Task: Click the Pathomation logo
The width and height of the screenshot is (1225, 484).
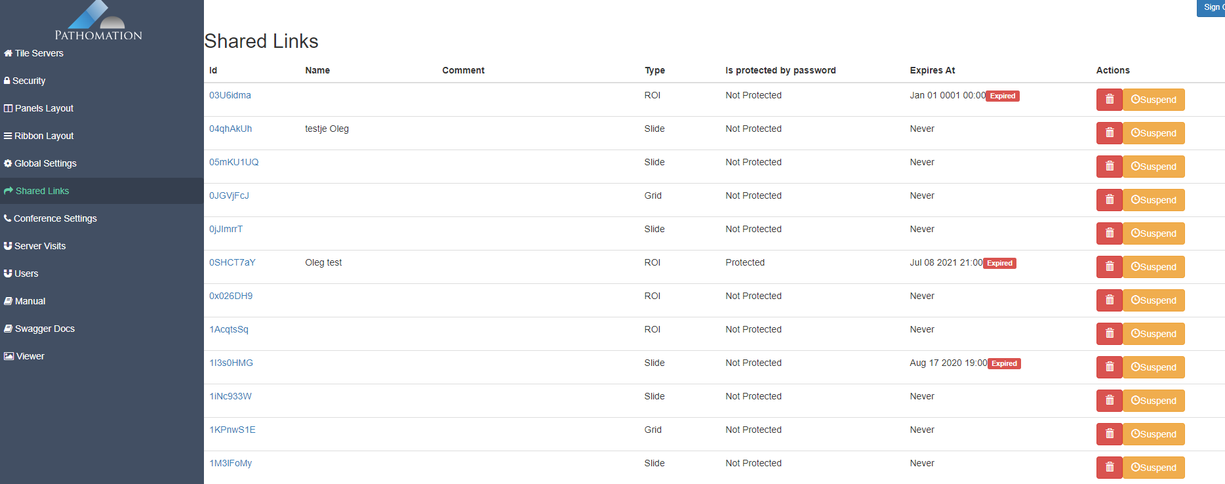Action: click(98, 22)
